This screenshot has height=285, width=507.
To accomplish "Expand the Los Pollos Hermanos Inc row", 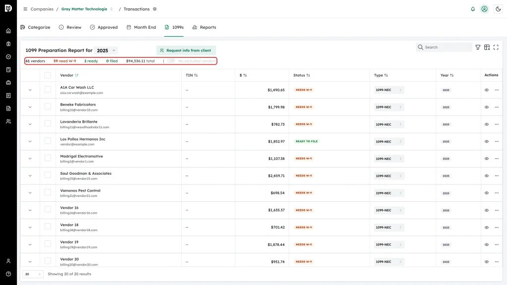I will [x=30, y=142].
